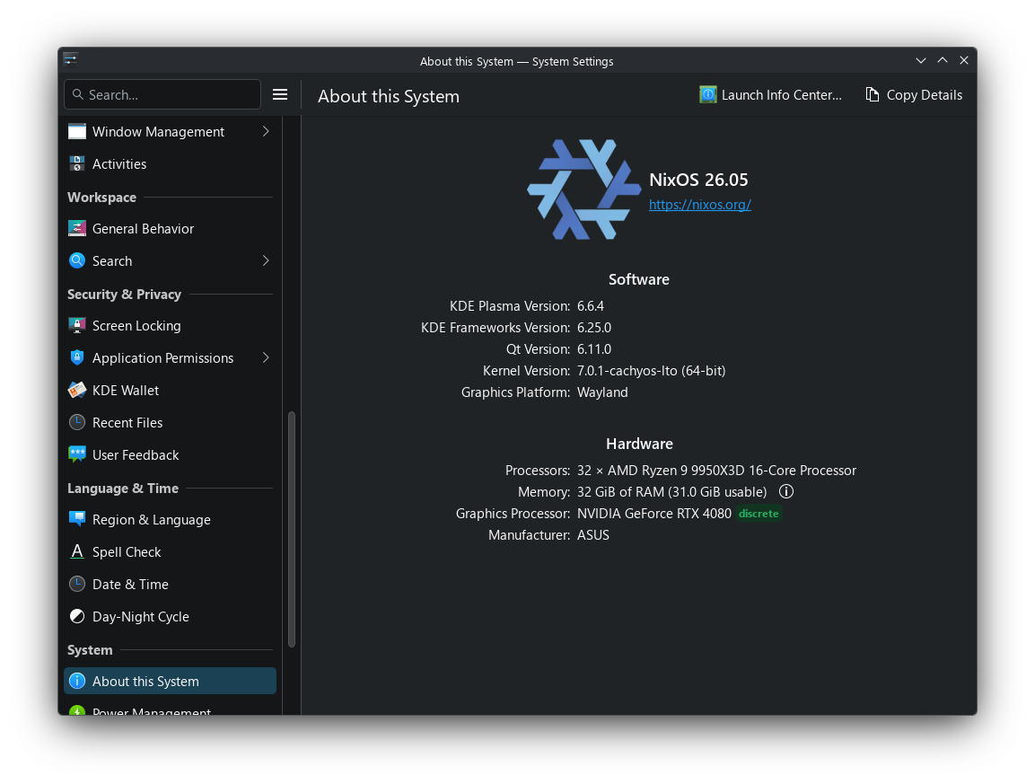The width and height of the screenshot is (1035, 784).
Task: Expand the Search category chevron
Action: pos(266,261)
